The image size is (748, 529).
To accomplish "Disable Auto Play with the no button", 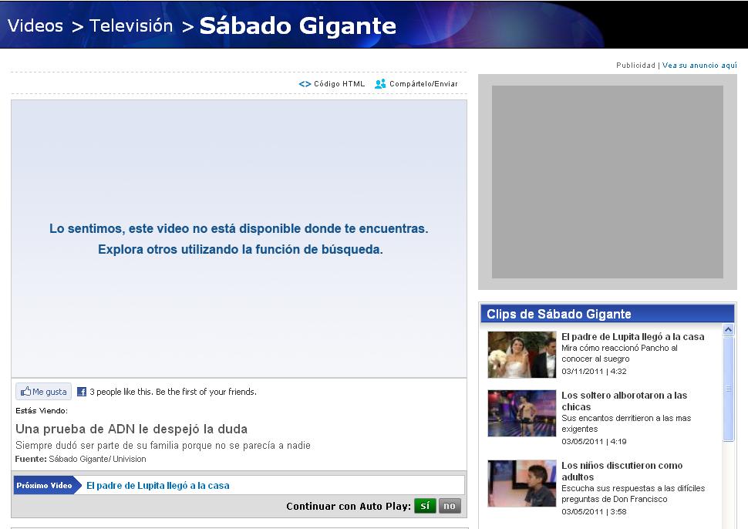I will (450, 506).
